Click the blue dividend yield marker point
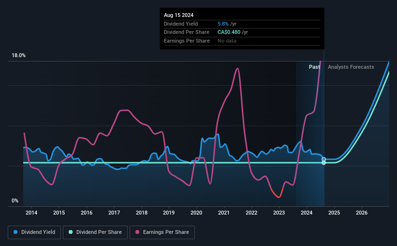 [323, 159]
